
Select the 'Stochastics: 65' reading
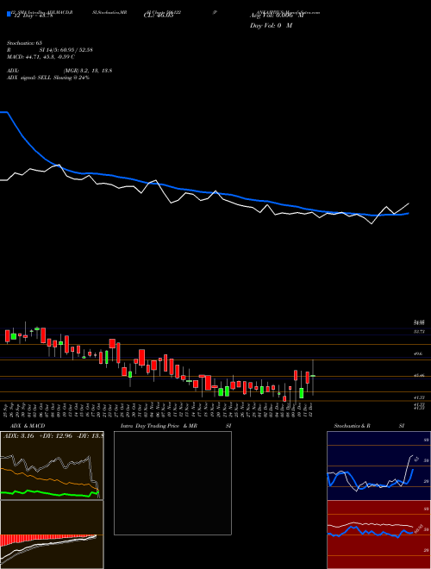25,43
